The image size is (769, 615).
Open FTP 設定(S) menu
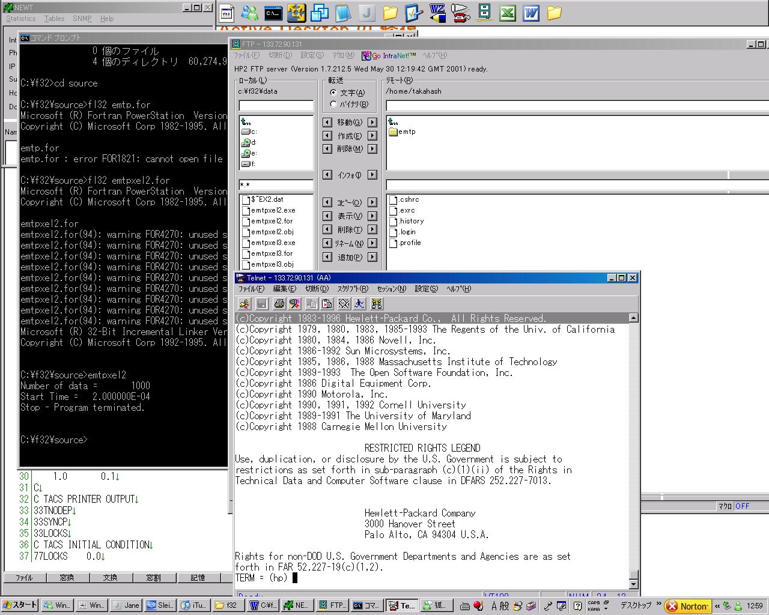pyautogui.click(x=312, y=55)
